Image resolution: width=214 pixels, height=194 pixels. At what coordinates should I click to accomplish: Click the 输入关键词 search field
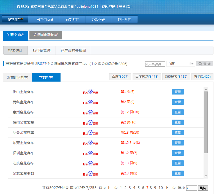coord(155,64)
